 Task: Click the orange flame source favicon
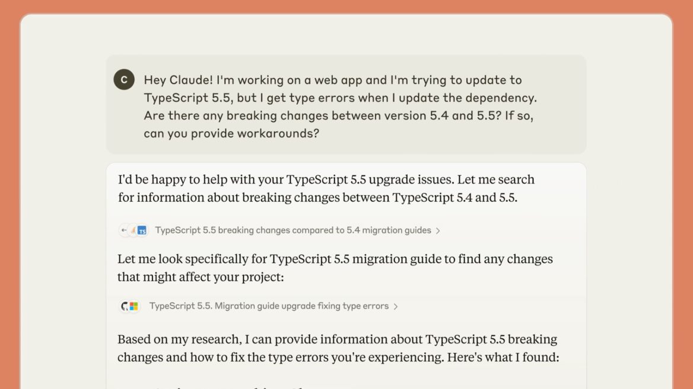coord(133,230)
